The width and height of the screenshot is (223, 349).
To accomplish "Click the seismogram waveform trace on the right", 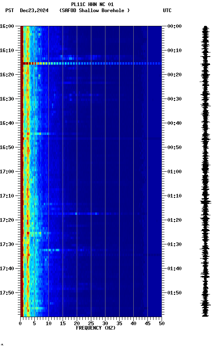I will (205, 171).
